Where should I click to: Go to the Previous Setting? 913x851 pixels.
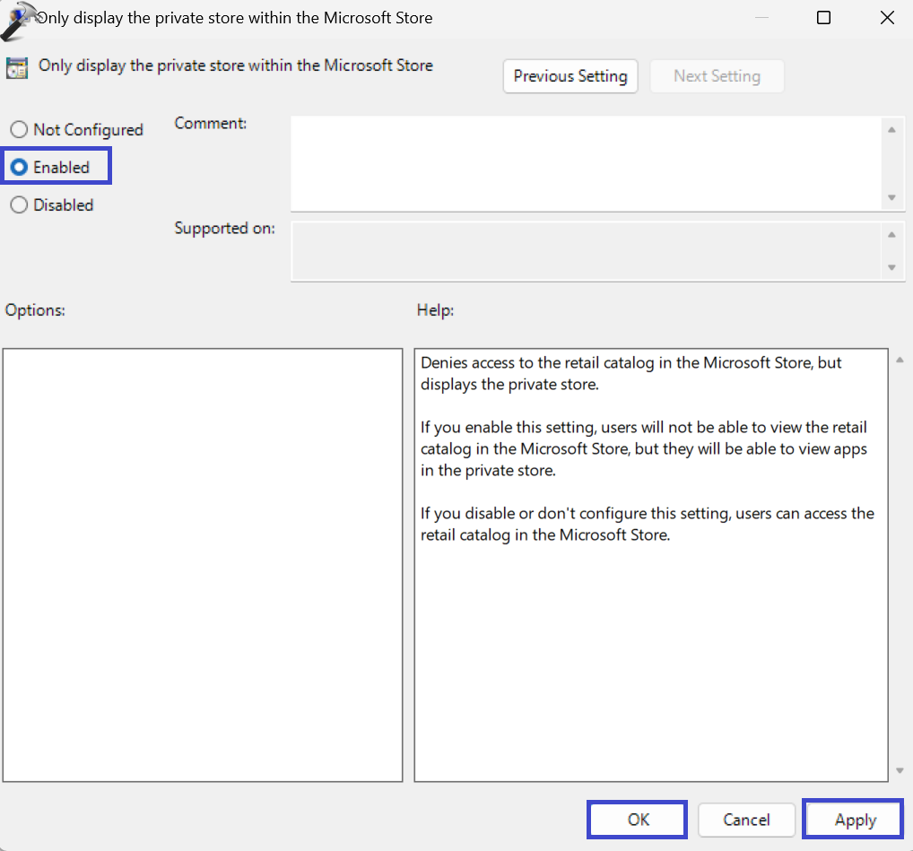(x=570, y=76)
